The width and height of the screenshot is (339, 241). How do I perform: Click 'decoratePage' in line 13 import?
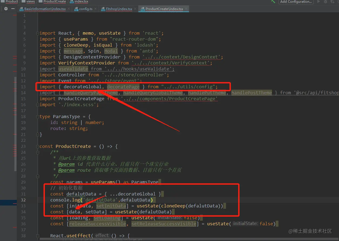click(123, 87)
